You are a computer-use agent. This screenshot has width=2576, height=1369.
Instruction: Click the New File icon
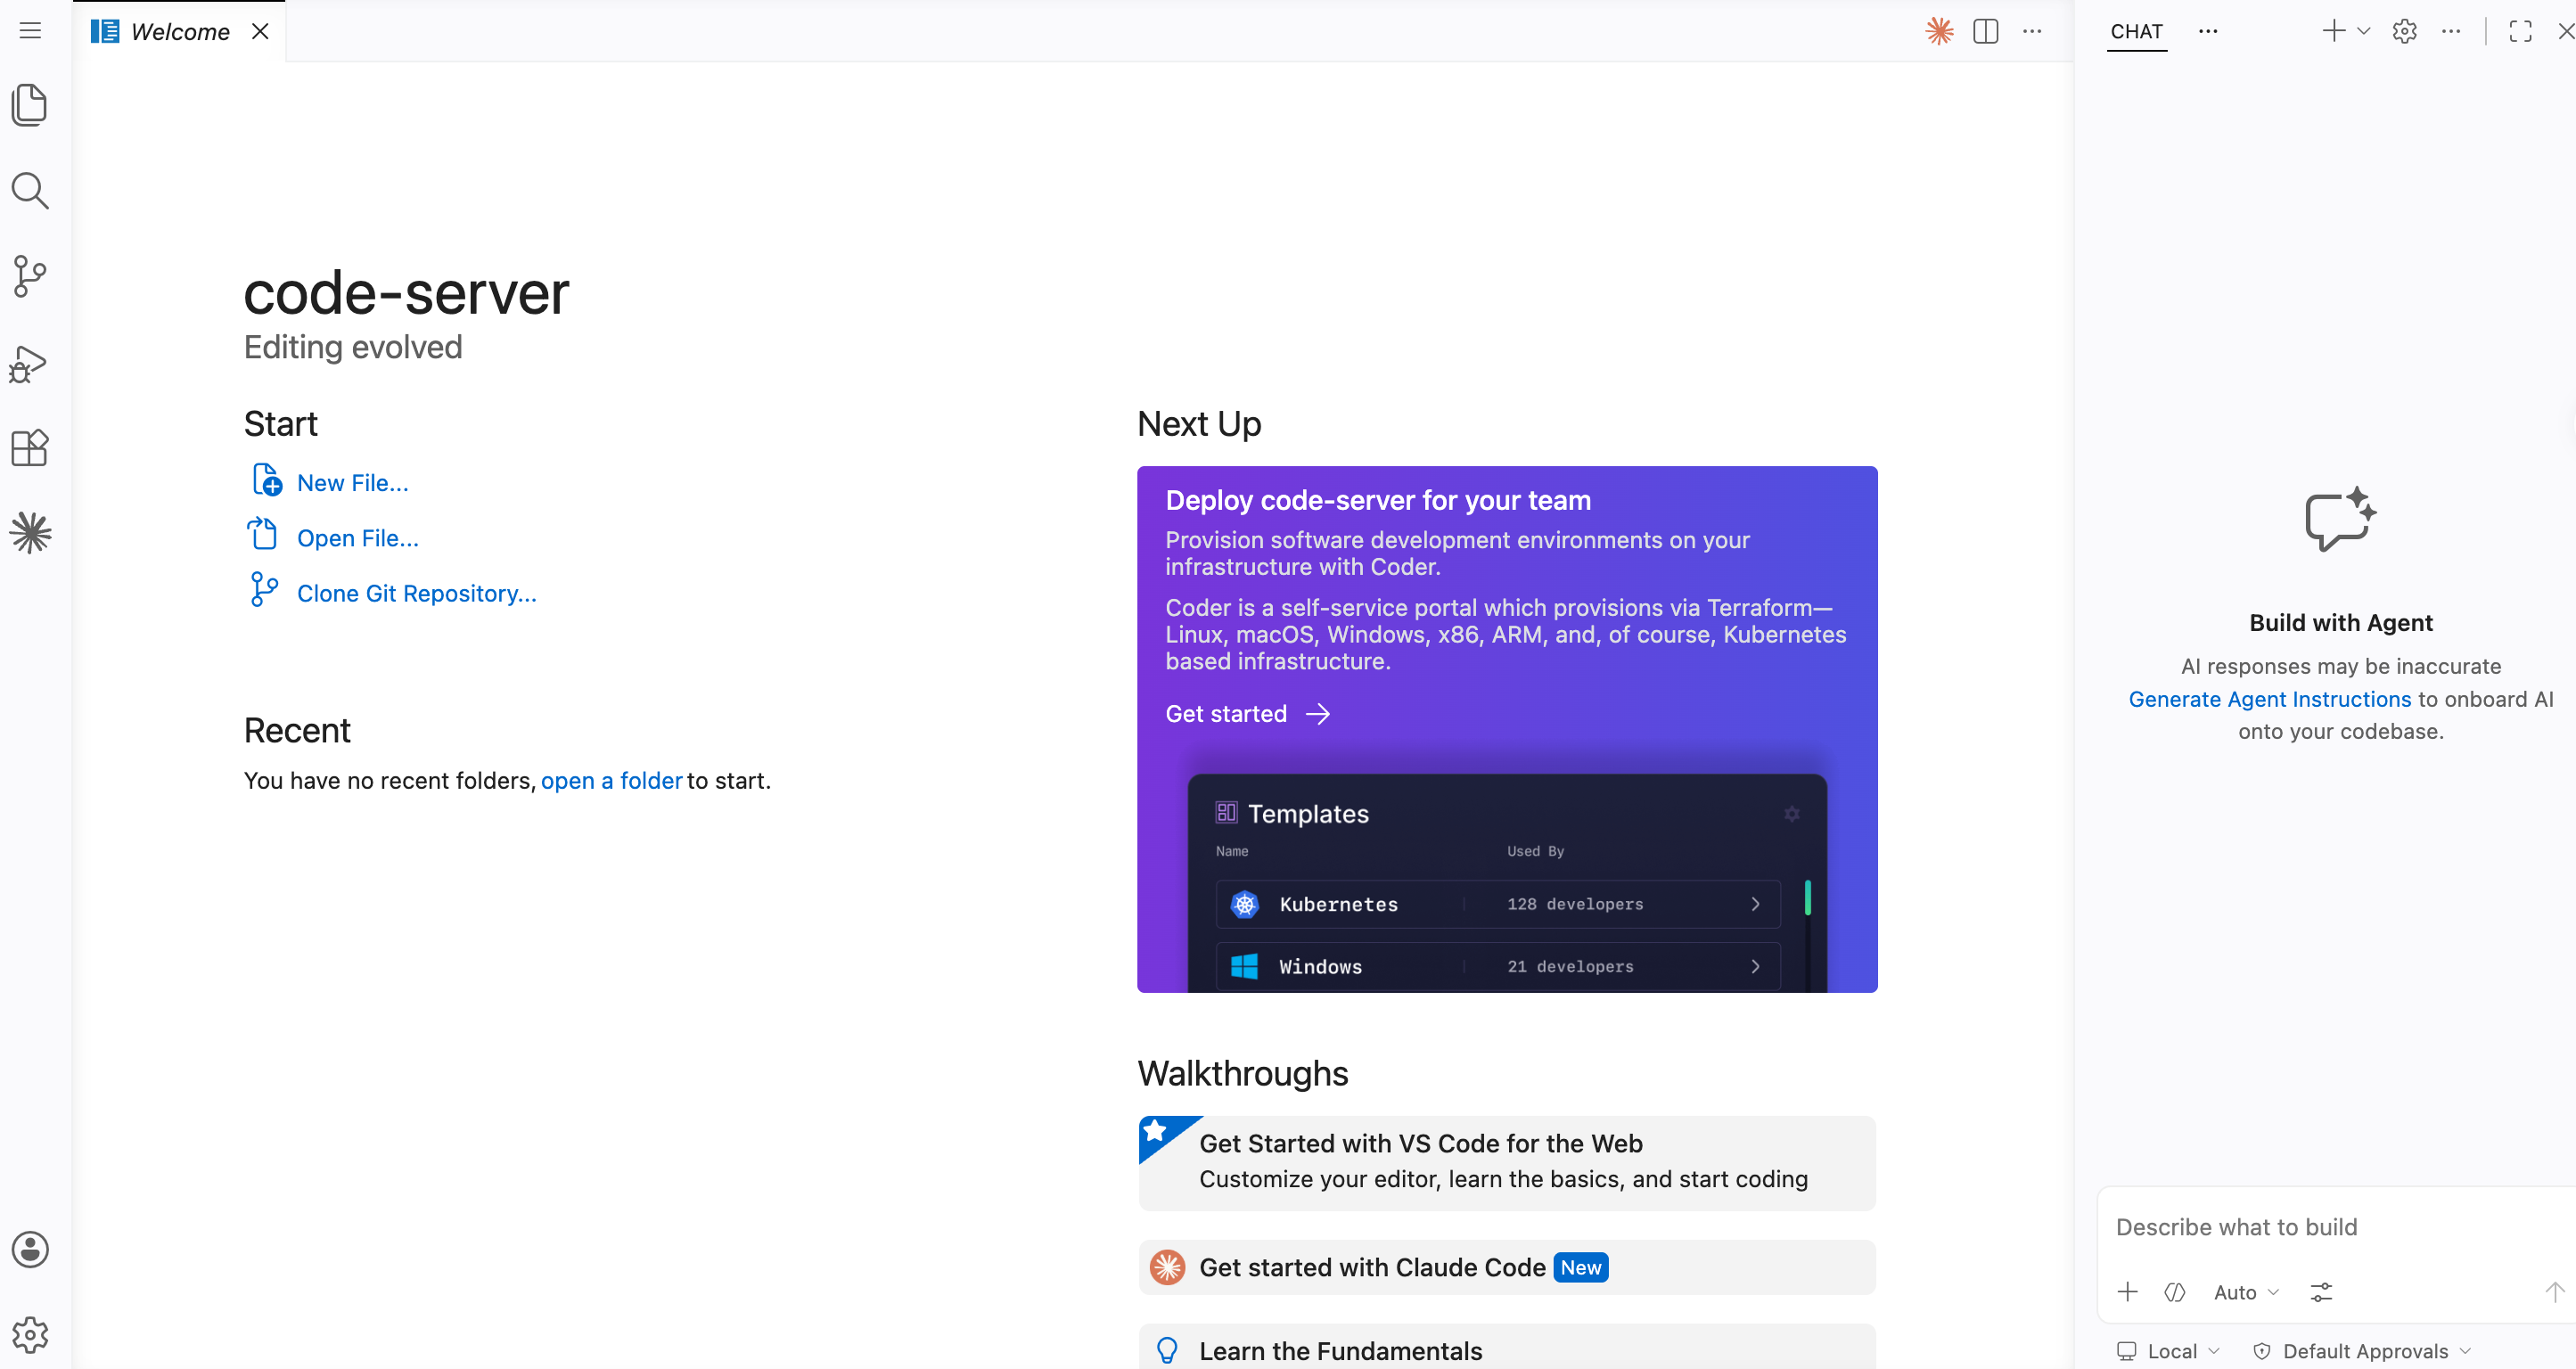point(266,480)
